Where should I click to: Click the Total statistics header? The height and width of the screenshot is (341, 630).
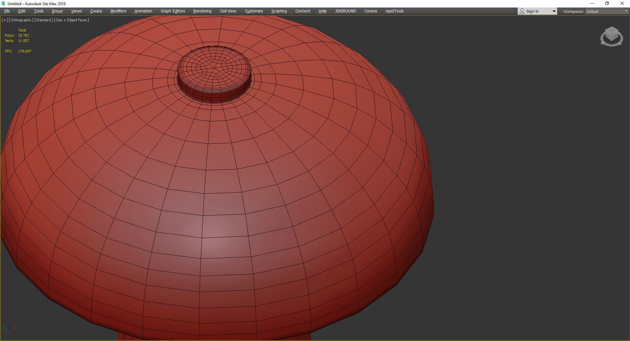pos(22,30)
